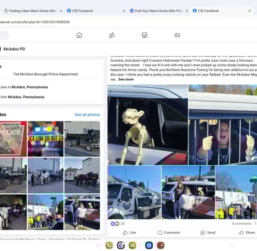Viewport: 257px width, 251px height.
Task: Click the thumbs-up icon on the Like button
Action: click(125, 232)
